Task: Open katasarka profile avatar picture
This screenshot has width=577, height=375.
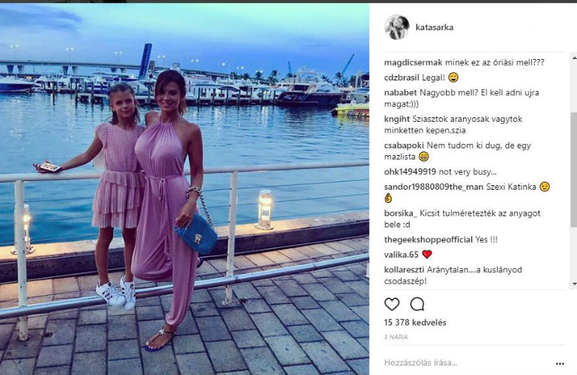Action: 397,27
